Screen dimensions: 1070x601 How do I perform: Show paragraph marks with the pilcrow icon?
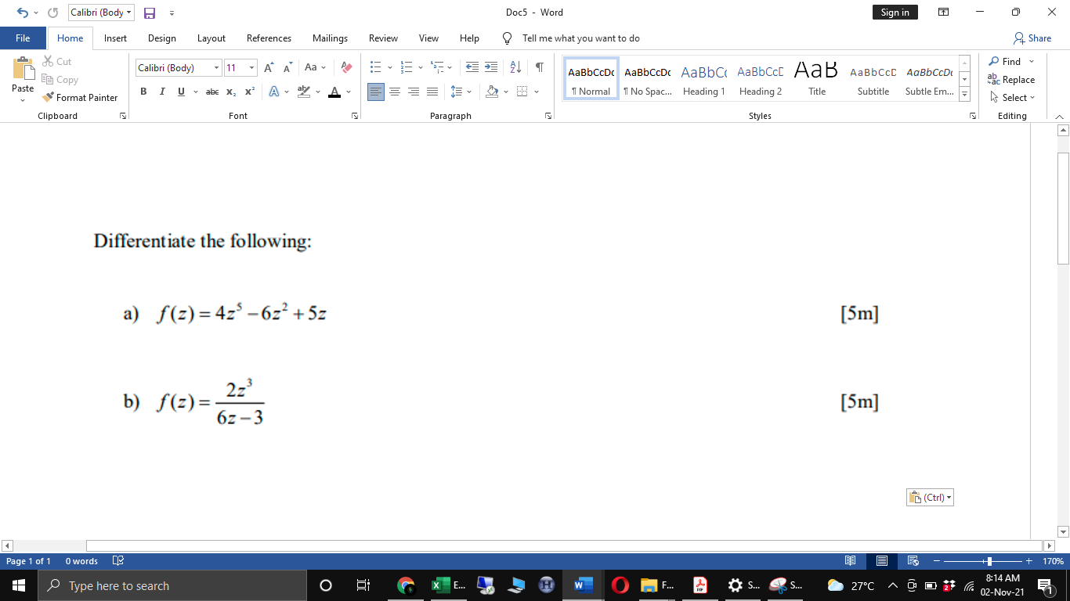[538, 67]
